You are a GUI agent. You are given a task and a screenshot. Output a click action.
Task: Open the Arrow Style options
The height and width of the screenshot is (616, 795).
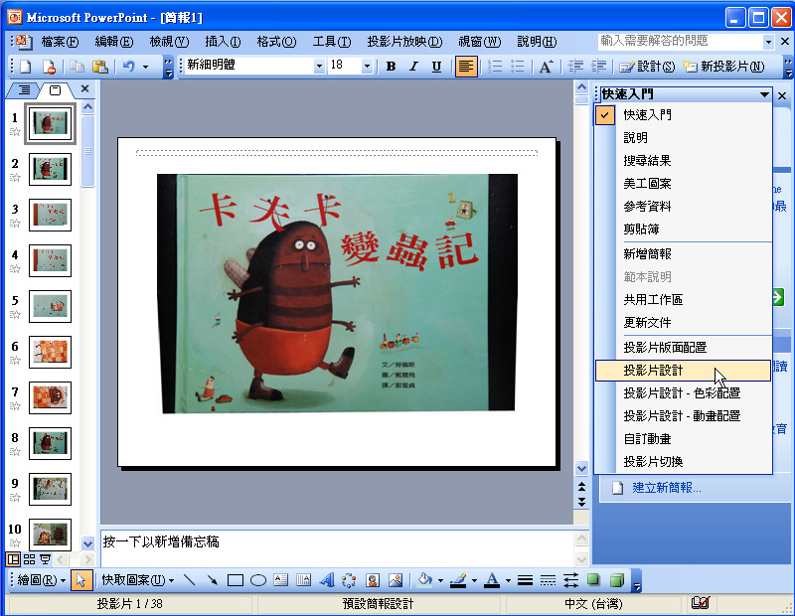[x=570, y=580]
